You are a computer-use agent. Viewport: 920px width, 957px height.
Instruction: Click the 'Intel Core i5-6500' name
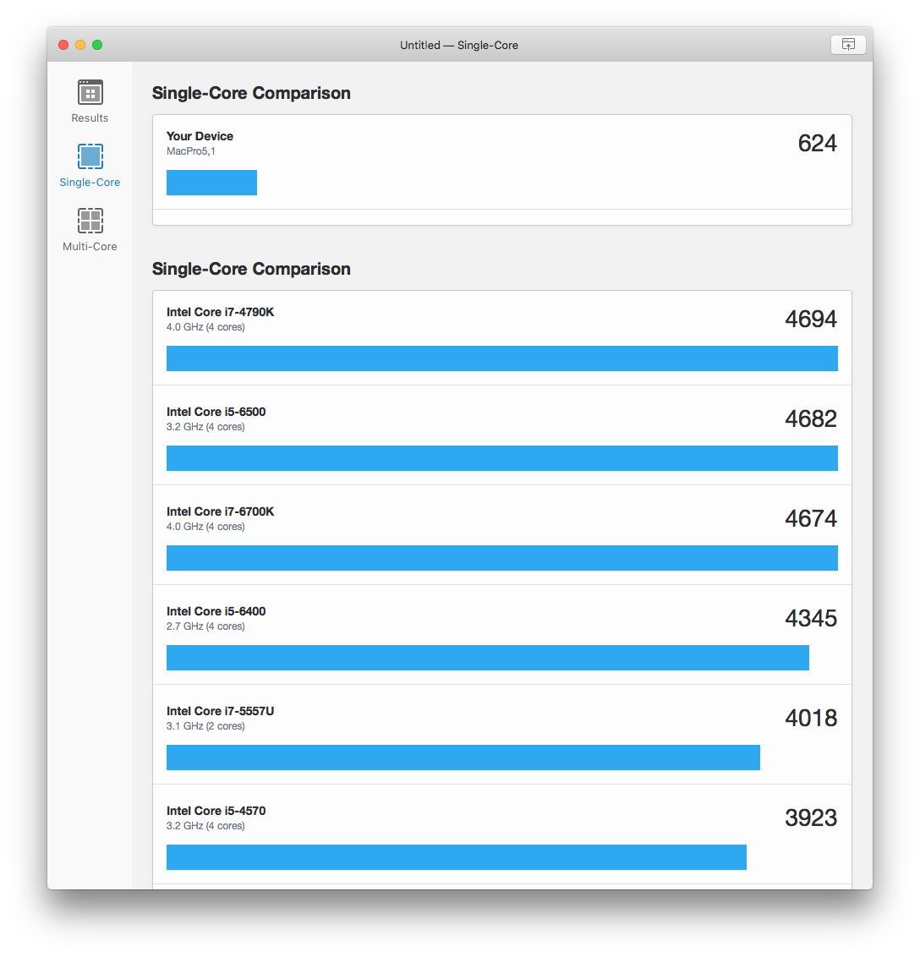pos(216,412)
